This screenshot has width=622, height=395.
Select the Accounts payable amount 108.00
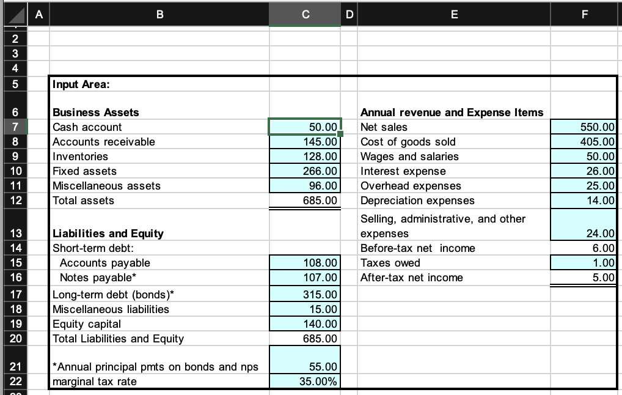click(x=304, y=262)
